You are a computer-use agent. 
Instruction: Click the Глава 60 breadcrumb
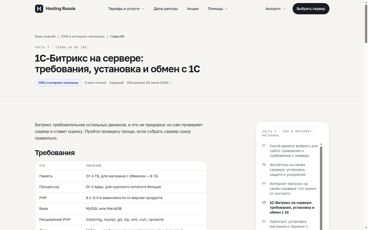(117, 37)
